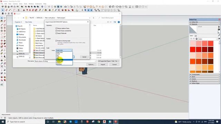Screen dimensions: 221x124
Task: Choose Millimeters in the units list
Action: 64,60
